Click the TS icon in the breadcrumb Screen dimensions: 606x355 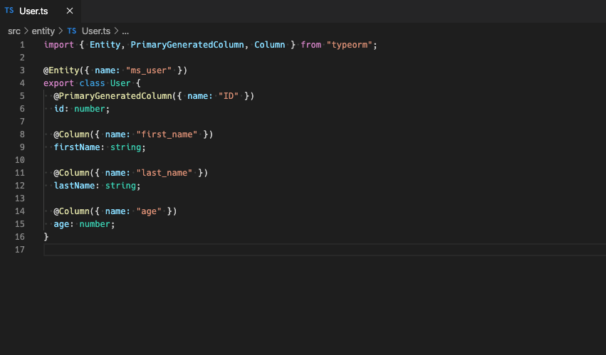[x=72, y=31]
